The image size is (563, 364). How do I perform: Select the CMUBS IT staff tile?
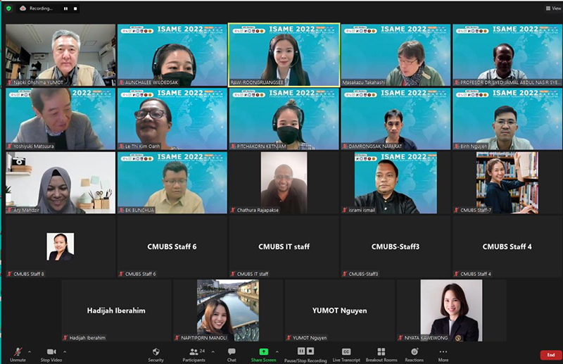[x=284, y=246]
